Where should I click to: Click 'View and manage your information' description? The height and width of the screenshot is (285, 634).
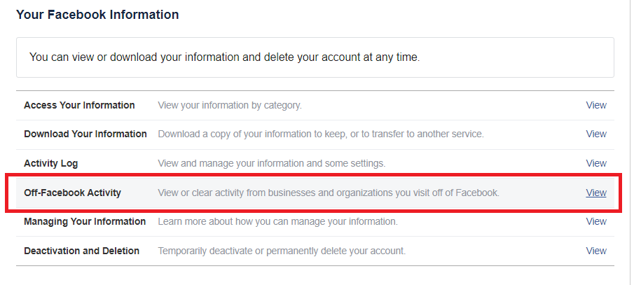coord(272,163)
